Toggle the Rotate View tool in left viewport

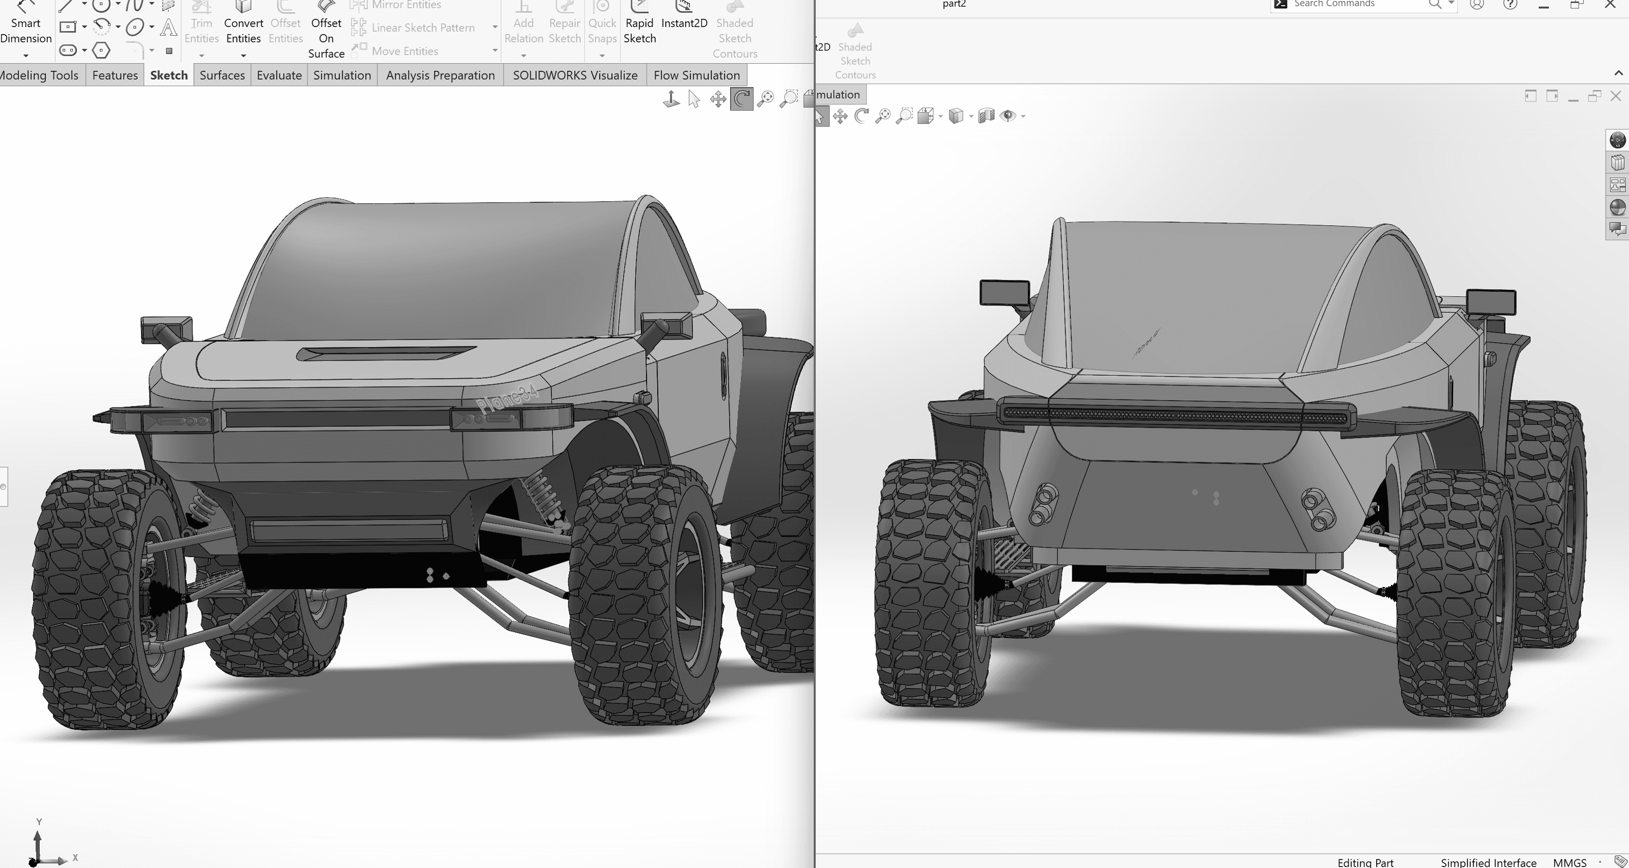click(x=742, y=99)
